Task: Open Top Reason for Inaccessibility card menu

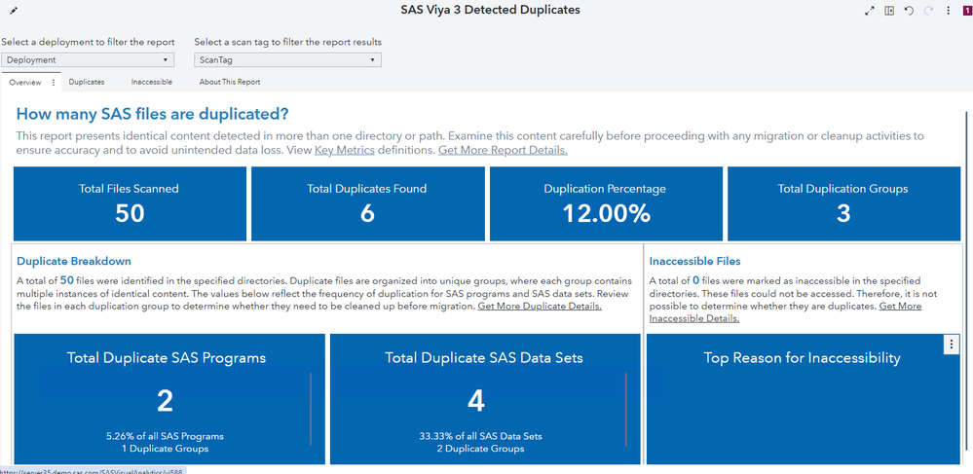Action: [x=952, y=345]
